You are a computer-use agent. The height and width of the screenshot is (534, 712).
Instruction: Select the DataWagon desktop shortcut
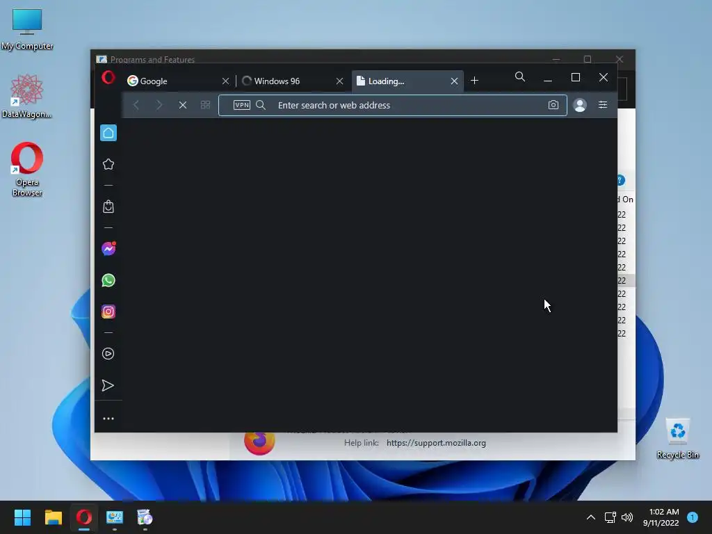[27, 96]
